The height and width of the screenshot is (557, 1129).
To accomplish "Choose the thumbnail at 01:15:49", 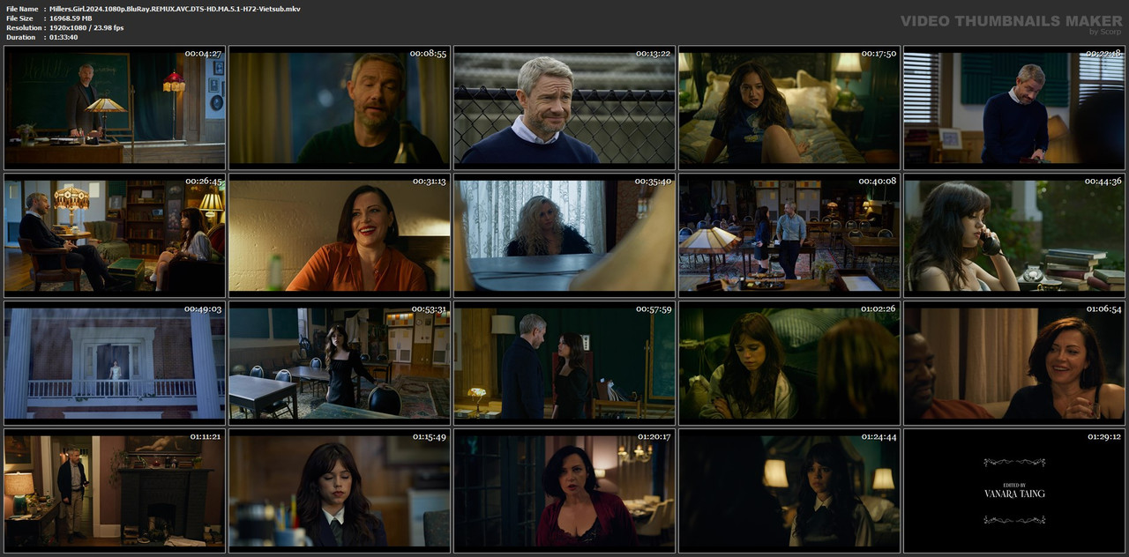I will tap(340, 490).
